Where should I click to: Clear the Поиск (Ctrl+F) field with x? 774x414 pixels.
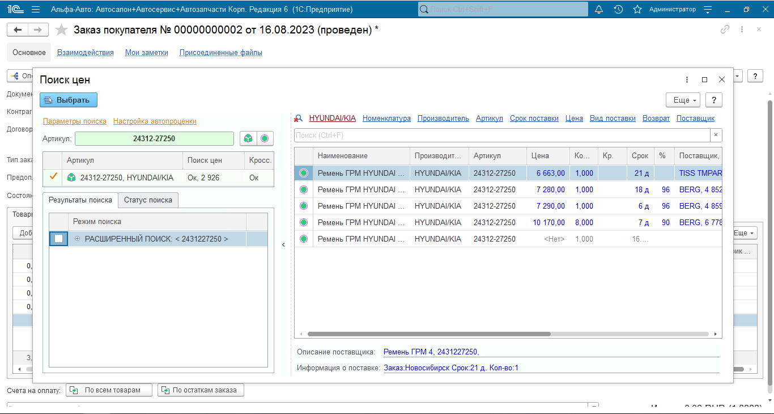tap(716, 135)
